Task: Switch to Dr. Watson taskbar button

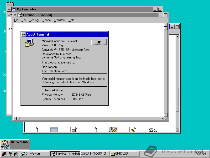Action: pyautogui.click(x=35, y=154)
